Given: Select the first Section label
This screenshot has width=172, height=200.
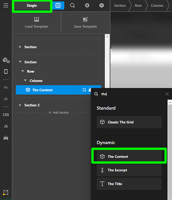Looking at the screenshot, I should click(30, 47).
